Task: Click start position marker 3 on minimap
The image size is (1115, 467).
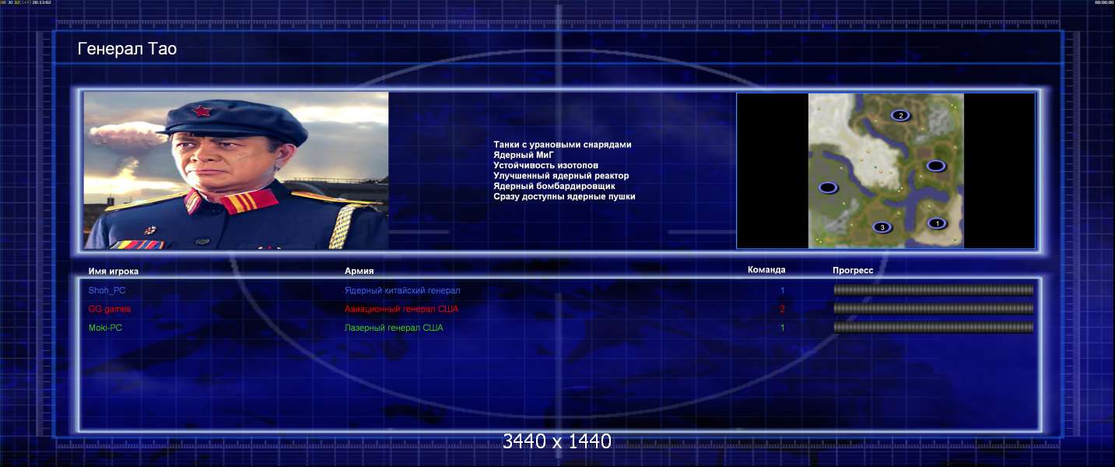Action: 882,227
